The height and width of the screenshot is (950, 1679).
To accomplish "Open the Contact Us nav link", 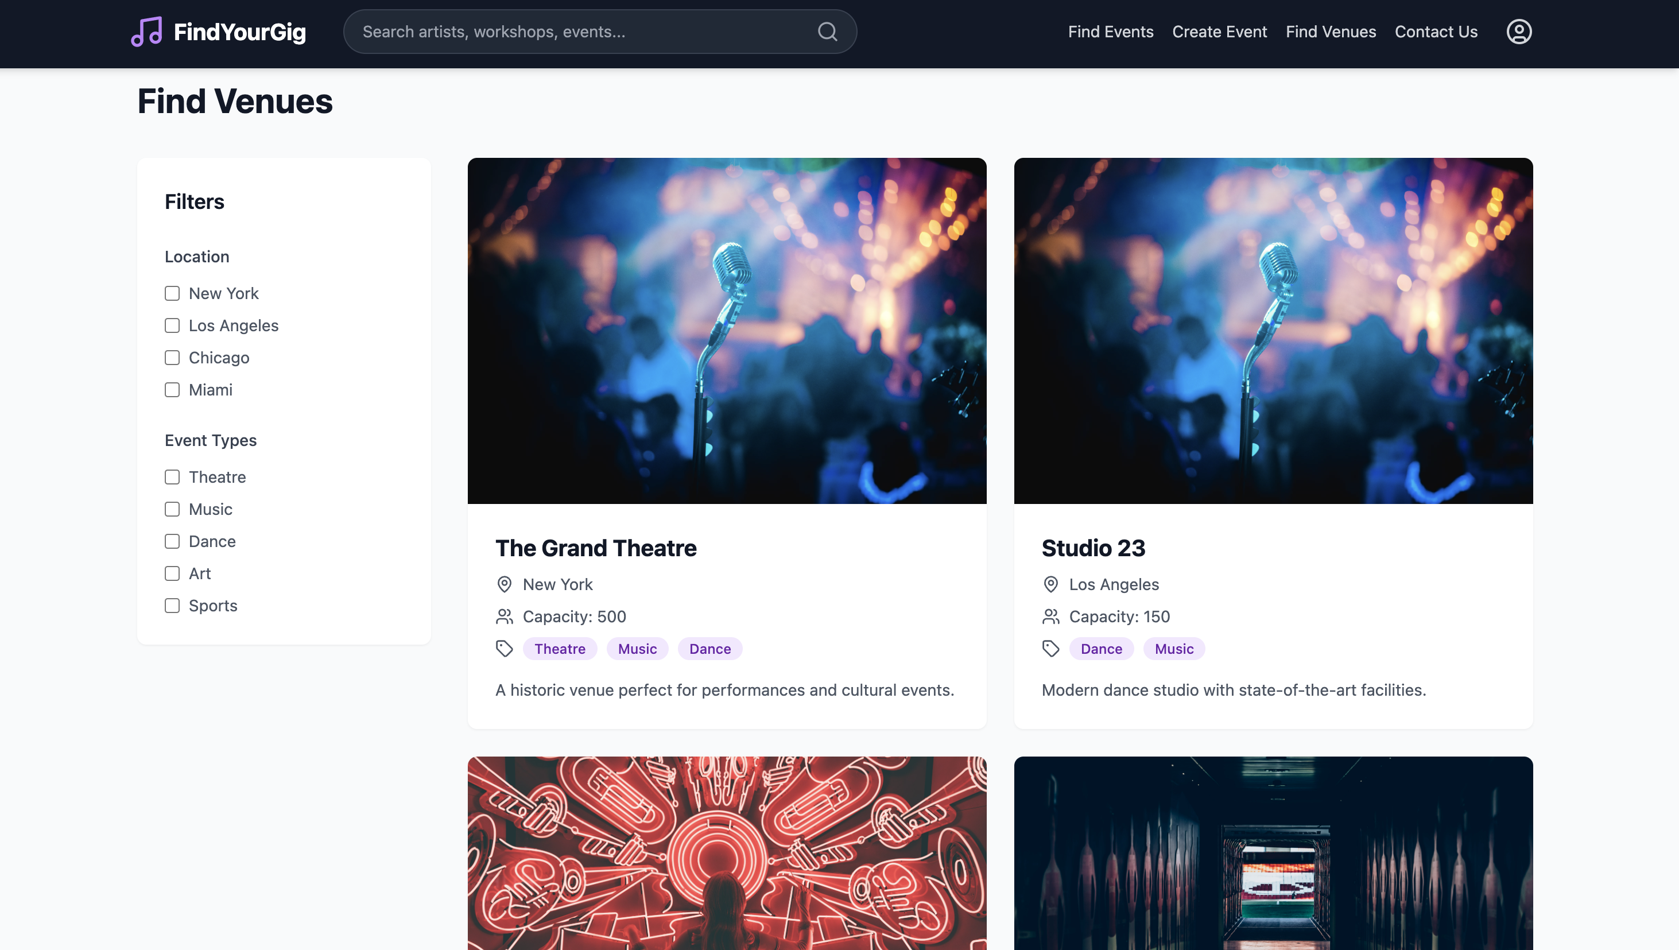I will (1436, 32).
